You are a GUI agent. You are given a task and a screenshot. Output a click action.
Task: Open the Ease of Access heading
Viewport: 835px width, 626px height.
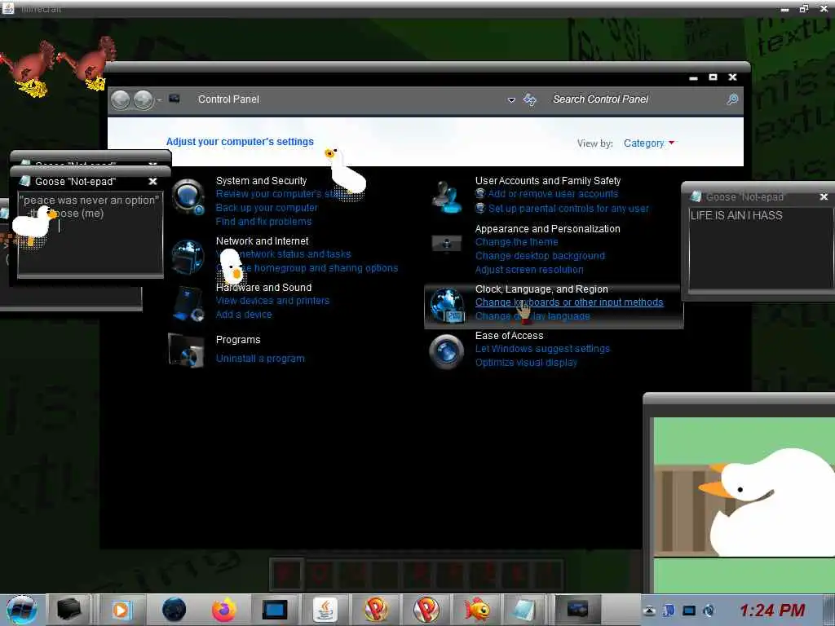click(509, 336)
